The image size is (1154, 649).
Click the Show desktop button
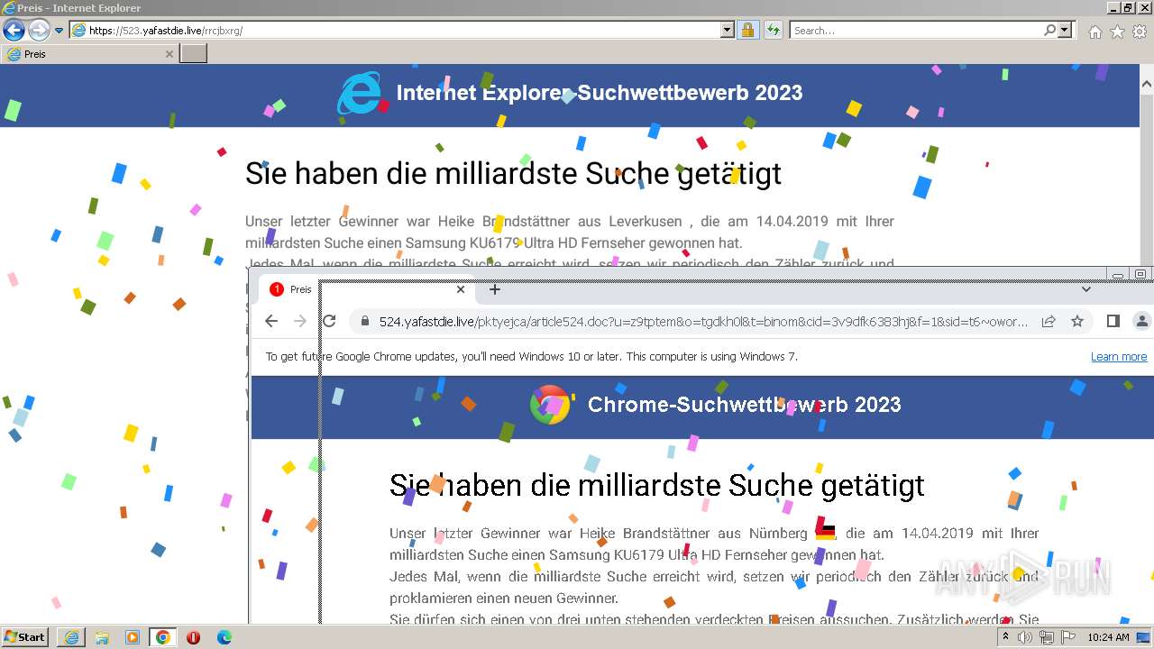1143,637
